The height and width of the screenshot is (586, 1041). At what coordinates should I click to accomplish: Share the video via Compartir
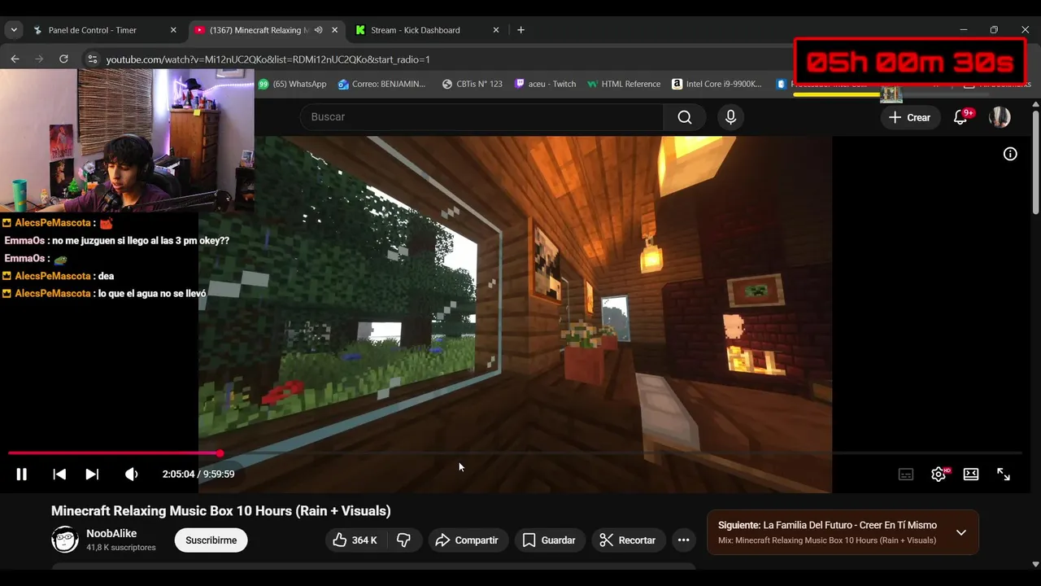coord(467,540)
